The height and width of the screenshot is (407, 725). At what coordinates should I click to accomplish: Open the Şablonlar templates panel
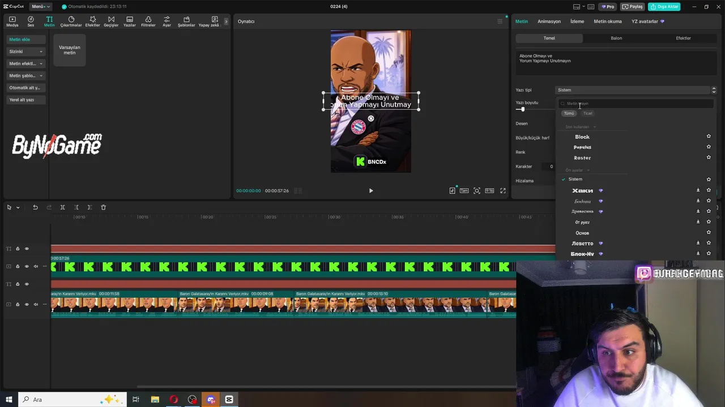pos(186,21)
